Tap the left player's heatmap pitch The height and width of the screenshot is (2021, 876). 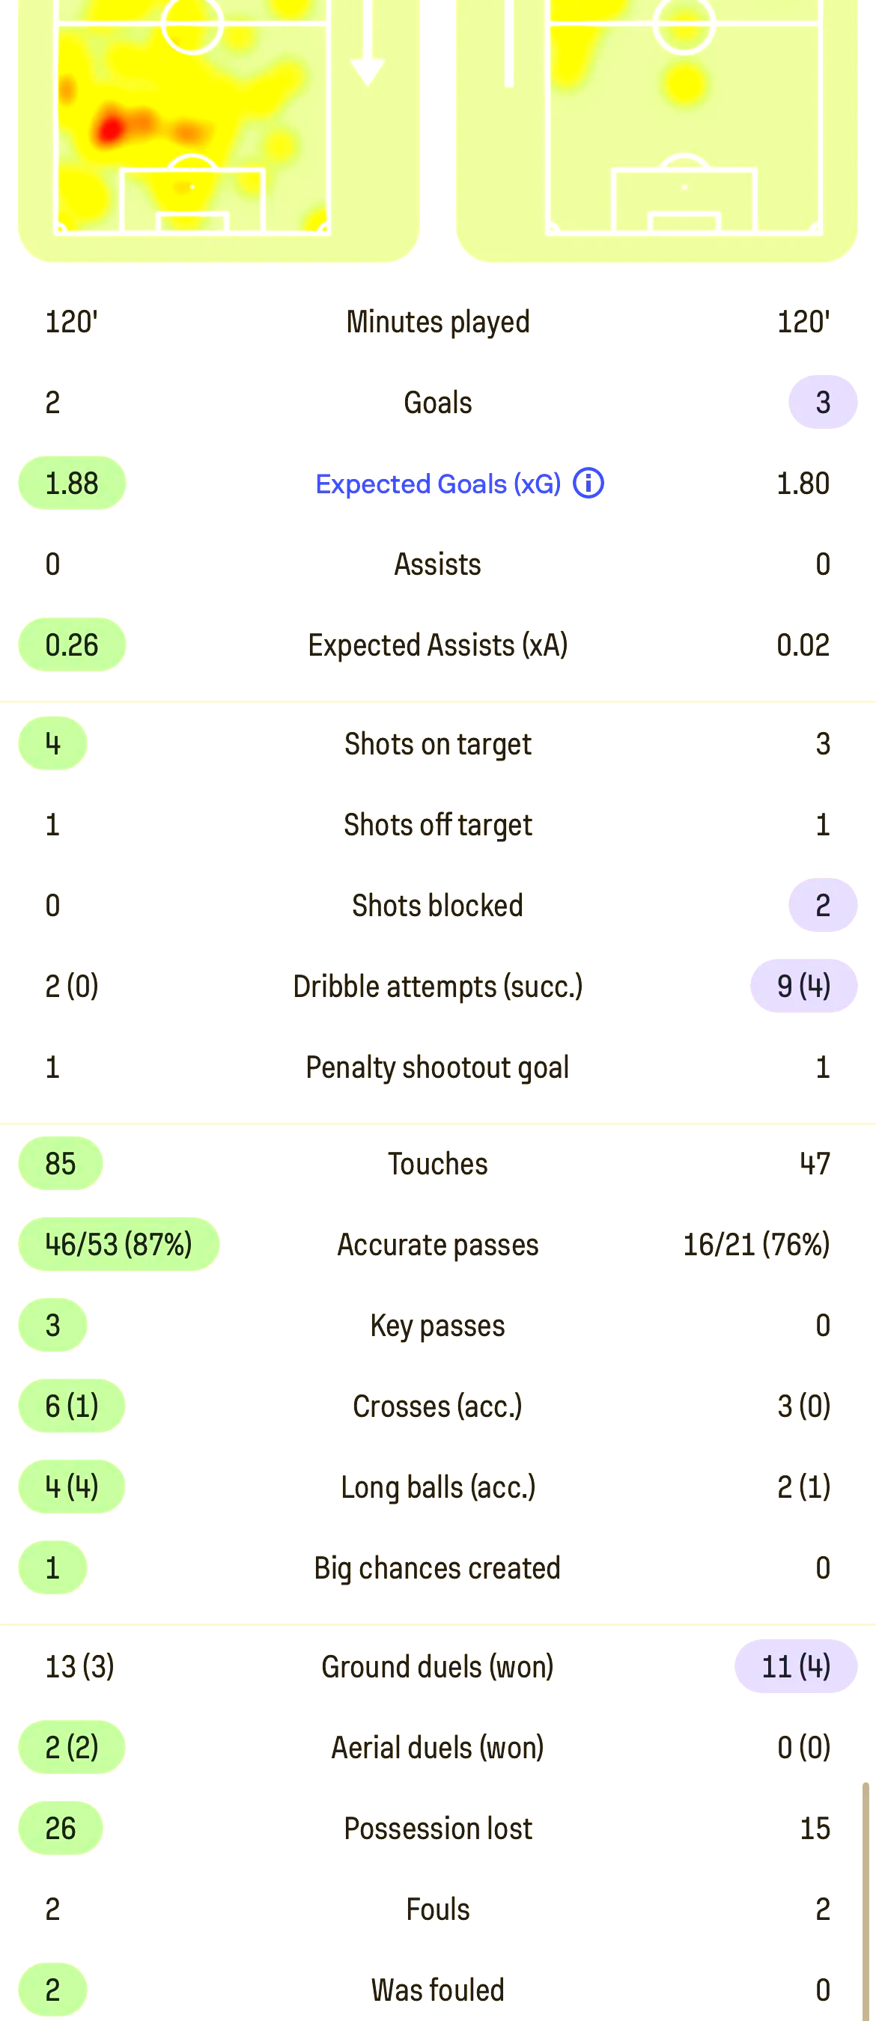click(x=192, y=118)
